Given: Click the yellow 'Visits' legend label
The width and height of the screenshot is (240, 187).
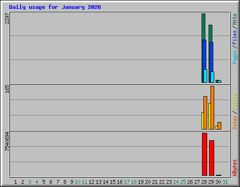Looking at the screenshot, I should pyautogui.click(x=234, y=101).
